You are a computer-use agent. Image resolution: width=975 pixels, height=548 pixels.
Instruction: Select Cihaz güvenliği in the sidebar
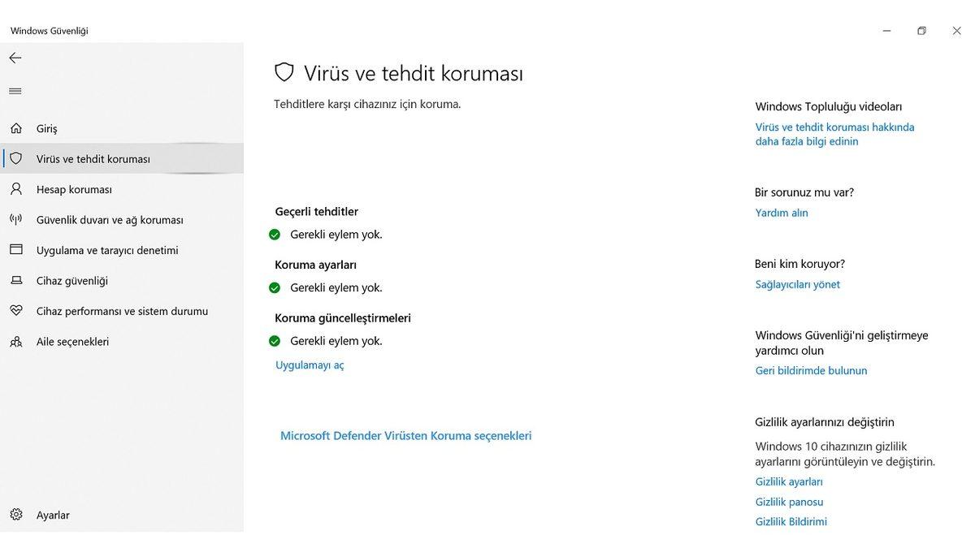point(74,280)
